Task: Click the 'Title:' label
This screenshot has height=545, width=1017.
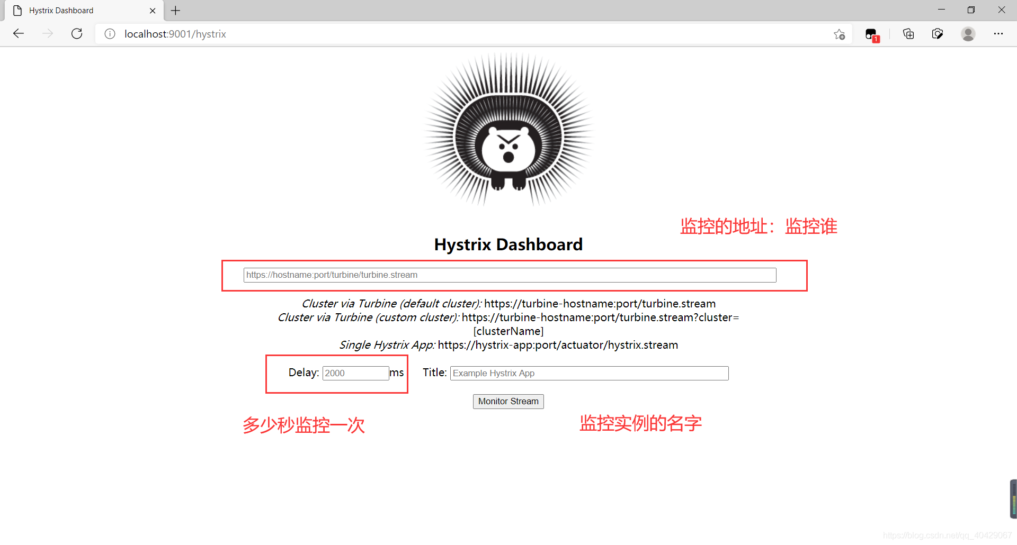Action: [435, 373]
